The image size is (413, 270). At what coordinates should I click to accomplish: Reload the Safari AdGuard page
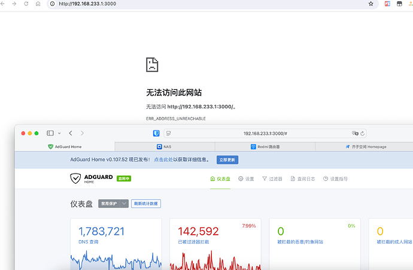pyautogui.click(x=363, y=134)
